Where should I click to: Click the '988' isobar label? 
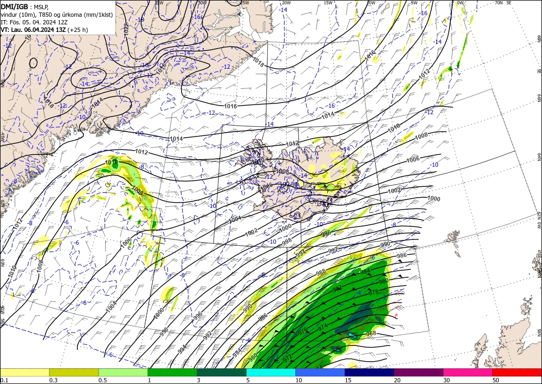coord(321,272)
